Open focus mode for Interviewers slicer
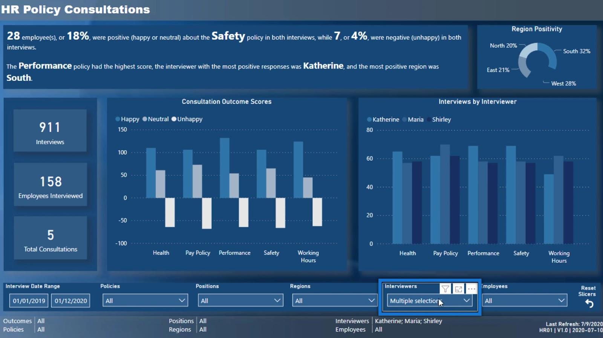Image resolution: width=603 pixels, height=338 pixels. point(458,289)
